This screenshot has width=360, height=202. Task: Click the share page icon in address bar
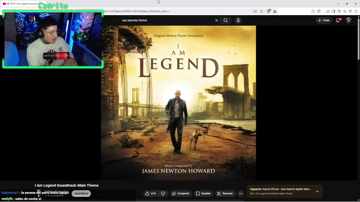(x=262, y=11)
